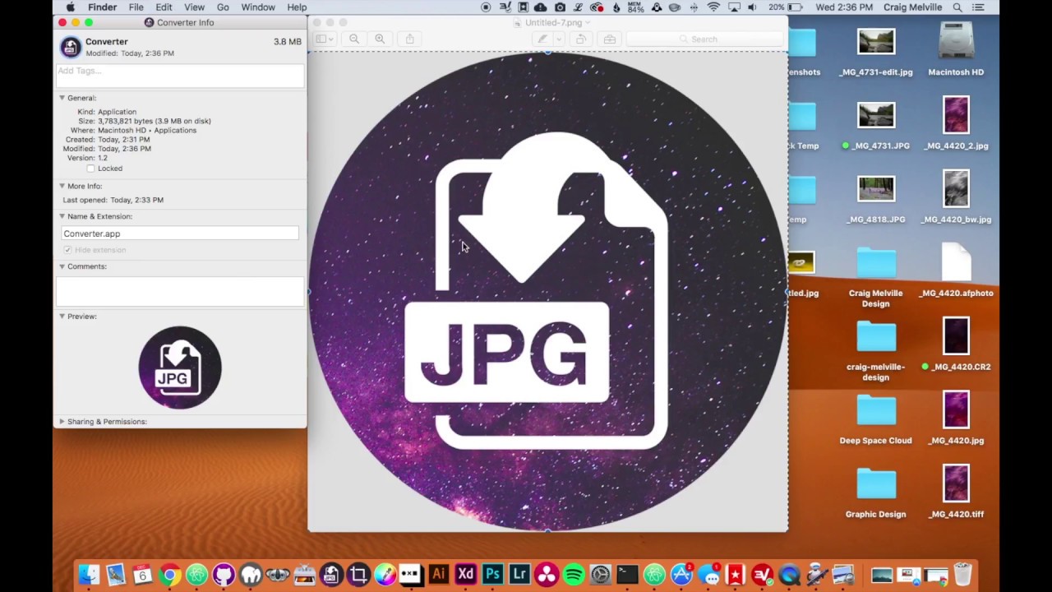Click the Share button in Preview toolbar

pyautogui.click(x=410, y=39)
